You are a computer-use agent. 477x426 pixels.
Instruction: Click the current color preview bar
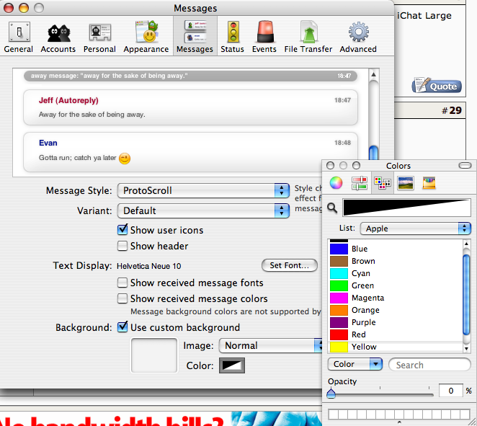click(x=406, y=208)
